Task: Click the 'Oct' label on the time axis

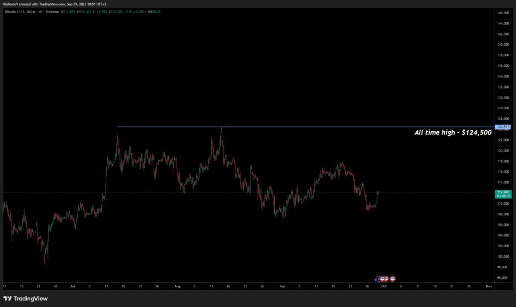Action: (384, 286)
